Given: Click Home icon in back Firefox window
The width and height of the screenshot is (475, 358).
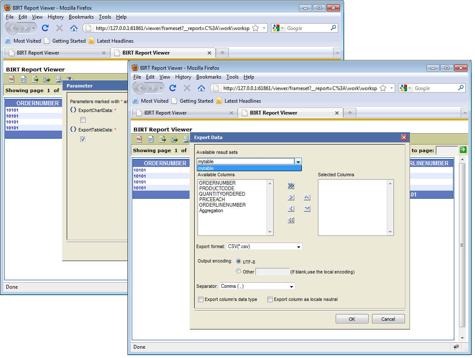Looking at the screenshot, I should 73,28.
